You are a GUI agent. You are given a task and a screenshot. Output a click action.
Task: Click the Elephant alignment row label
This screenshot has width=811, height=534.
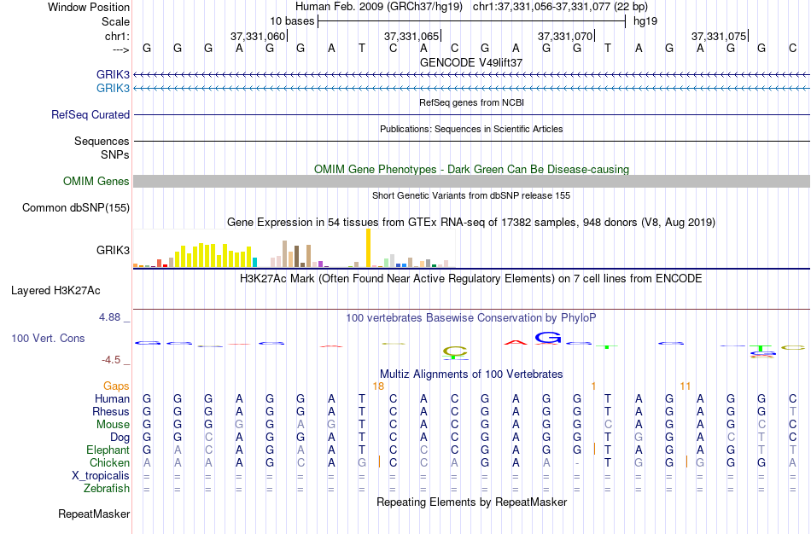point(108,450)
